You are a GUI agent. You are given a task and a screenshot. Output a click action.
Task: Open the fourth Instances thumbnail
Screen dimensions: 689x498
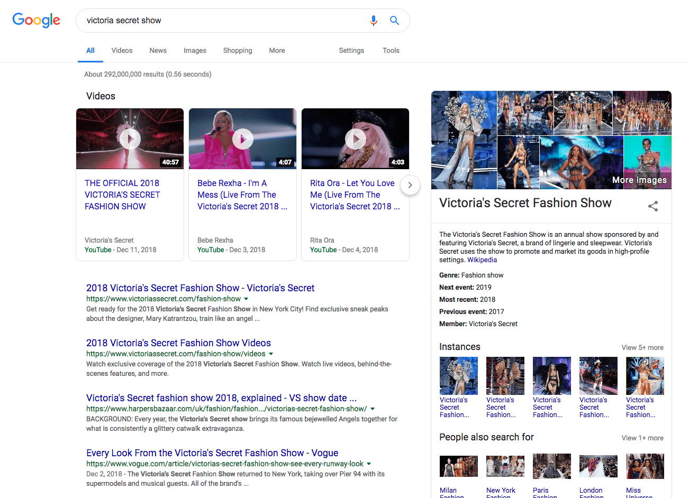click(x=599, y=376)
